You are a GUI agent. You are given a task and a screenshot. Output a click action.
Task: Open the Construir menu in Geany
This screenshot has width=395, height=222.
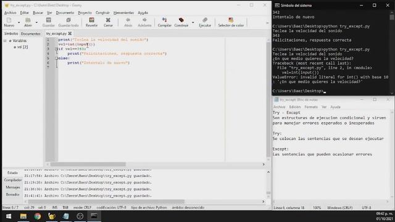pyautogui.click(x=102, y=12)
